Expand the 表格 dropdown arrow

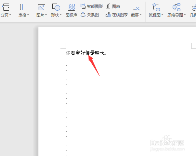(28, 15)
